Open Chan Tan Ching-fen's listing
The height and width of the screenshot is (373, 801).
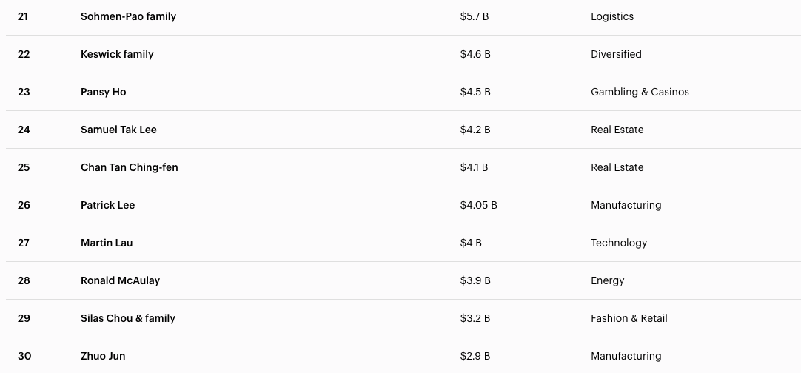pyautogui.click(x=129, y=167)
